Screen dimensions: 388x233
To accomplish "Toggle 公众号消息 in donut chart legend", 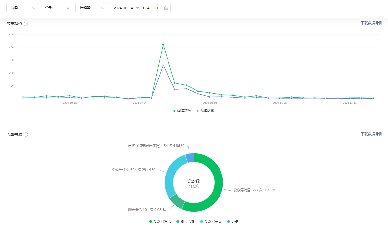I will coord(160,221).
